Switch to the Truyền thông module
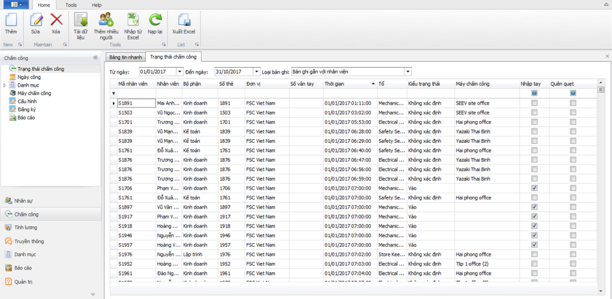 coord(50,241)
